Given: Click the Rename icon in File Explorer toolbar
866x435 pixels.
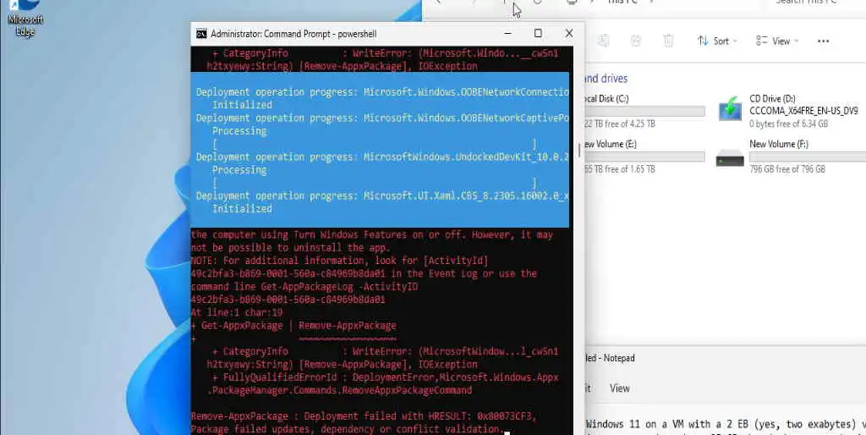Looking at the screenshot, I should [604, 41].
